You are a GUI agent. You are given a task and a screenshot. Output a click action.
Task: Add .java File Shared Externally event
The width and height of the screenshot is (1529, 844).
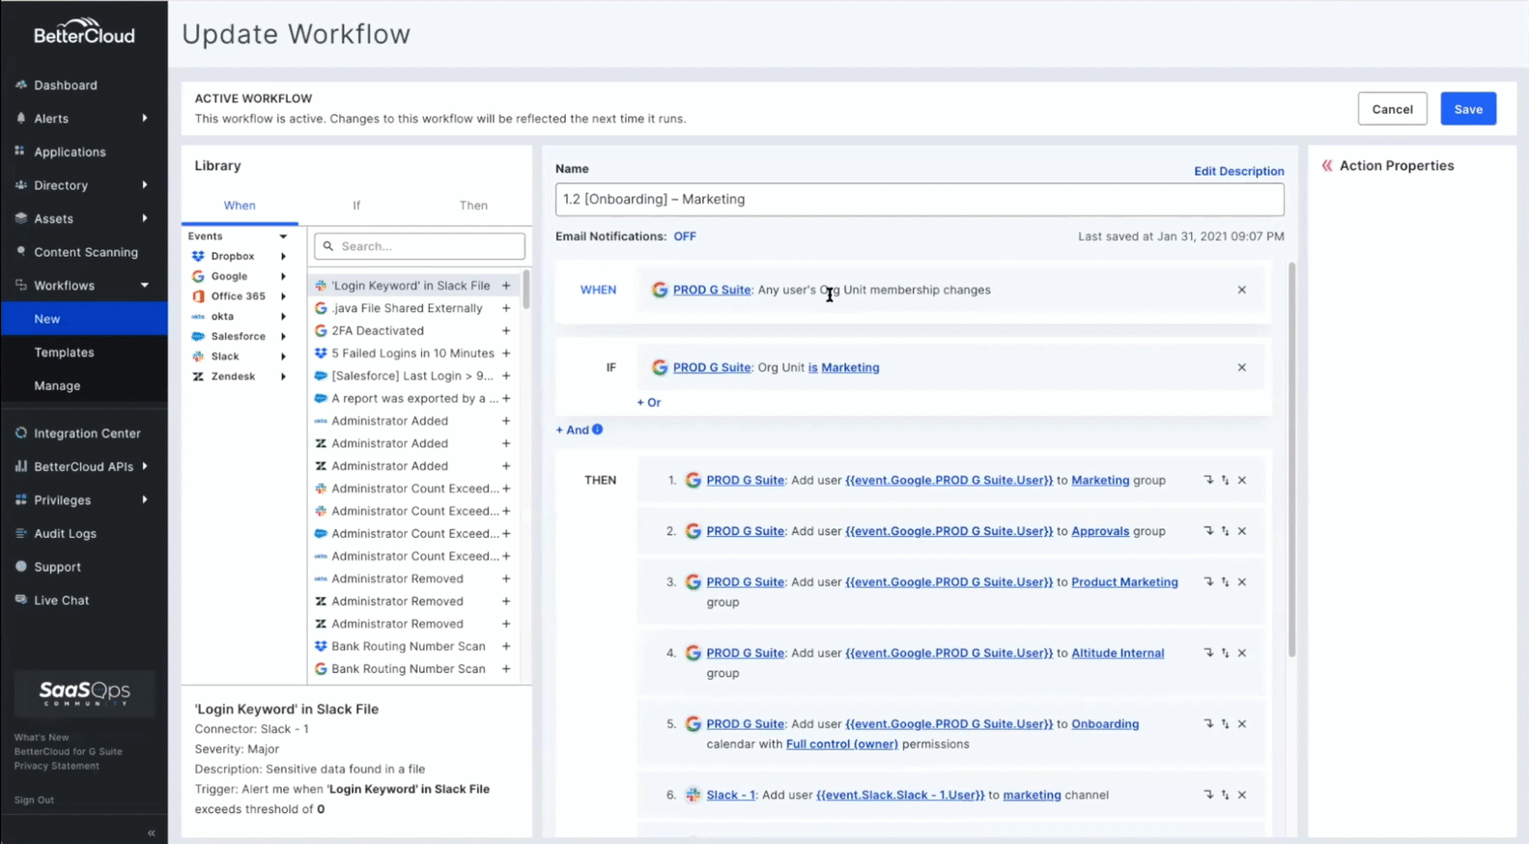point(506,308)
